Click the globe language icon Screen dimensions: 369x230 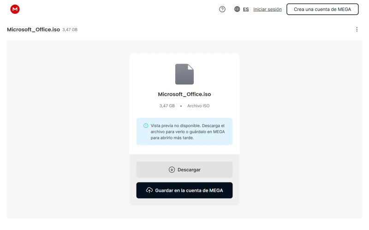(x=237, y=9)
